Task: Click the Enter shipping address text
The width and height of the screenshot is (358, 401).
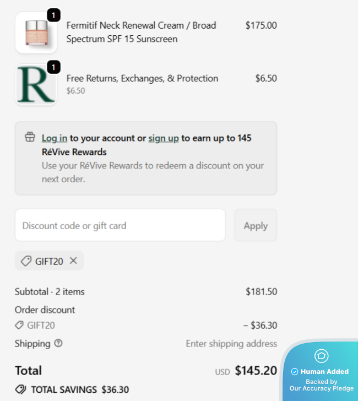Action: pyautogui.click(x=231, y=344)
